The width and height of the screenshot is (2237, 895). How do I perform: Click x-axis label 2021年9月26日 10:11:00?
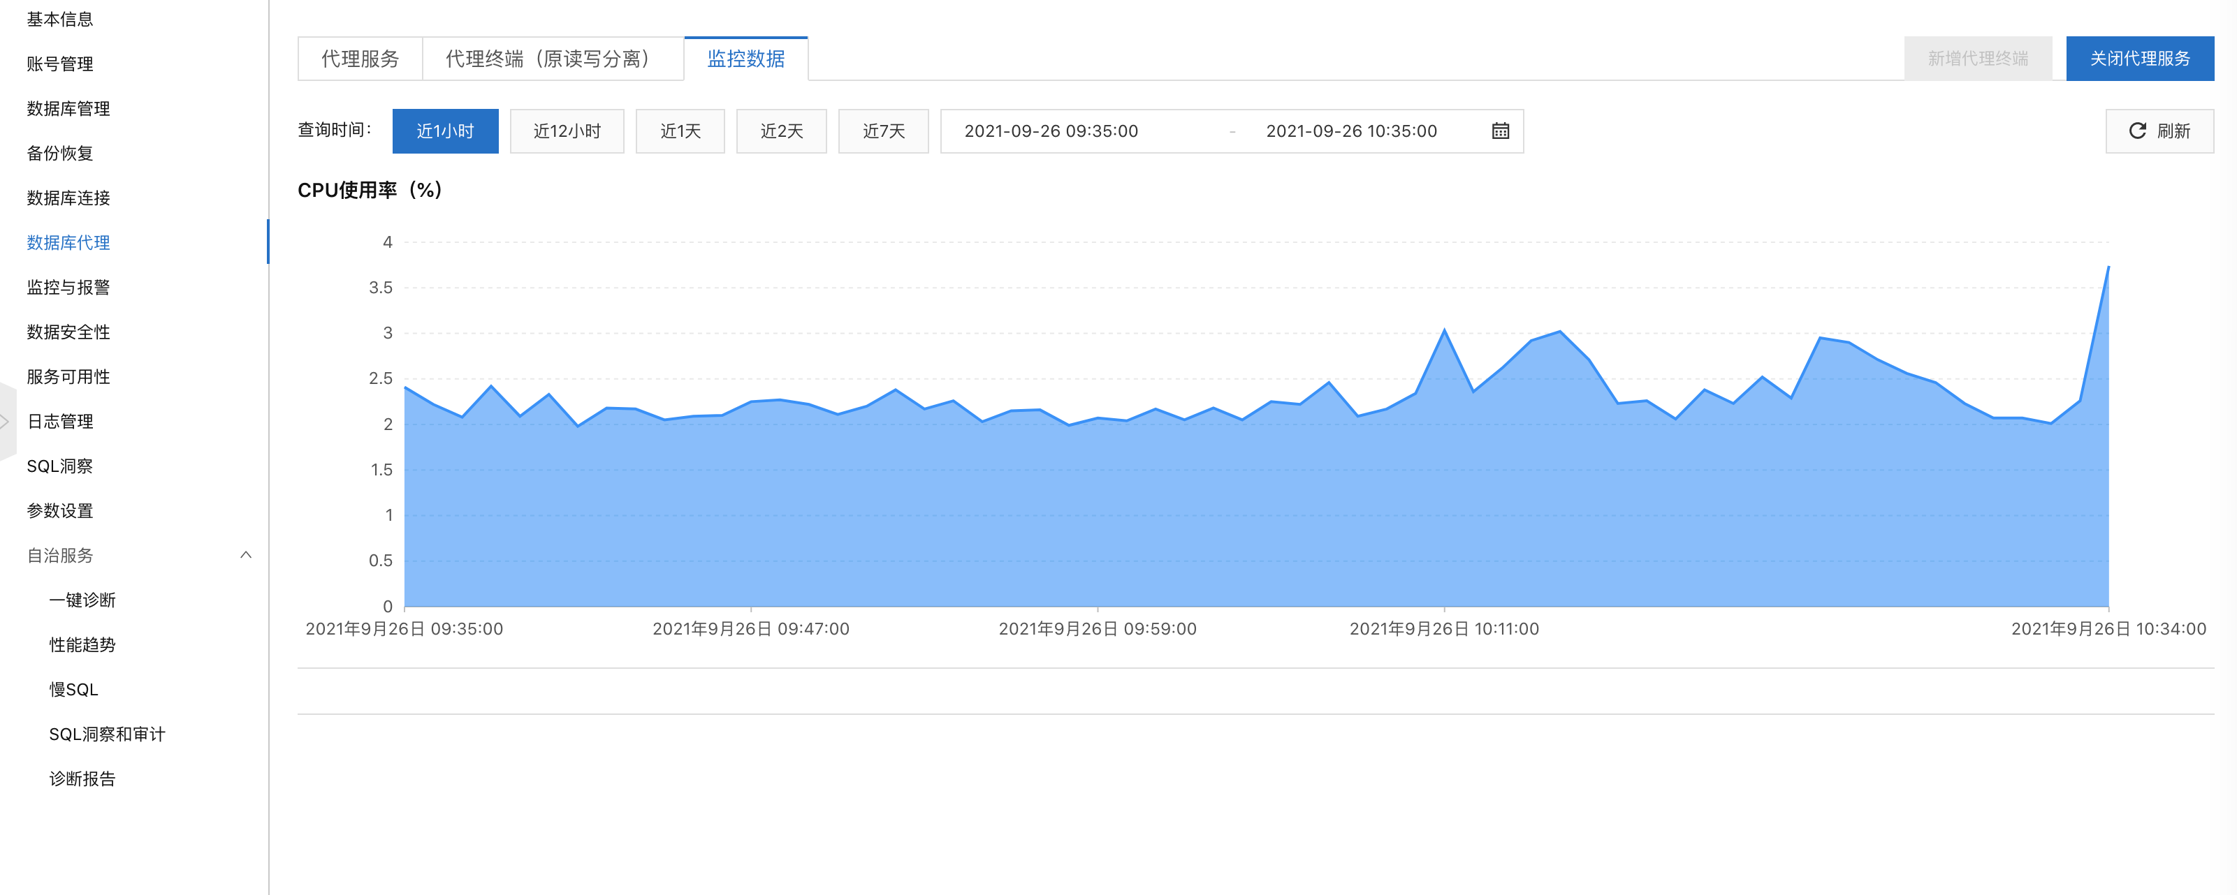[x=1444, y=630]
